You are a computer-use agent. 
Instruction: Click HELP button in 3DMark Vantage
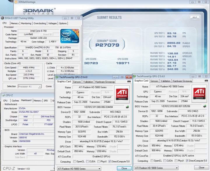[x=195, y=17]
